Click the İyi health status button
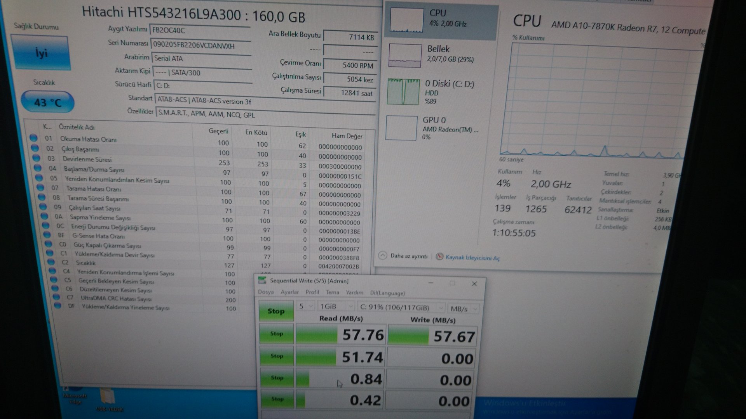The image size is (746, 419). coord(41,53)
